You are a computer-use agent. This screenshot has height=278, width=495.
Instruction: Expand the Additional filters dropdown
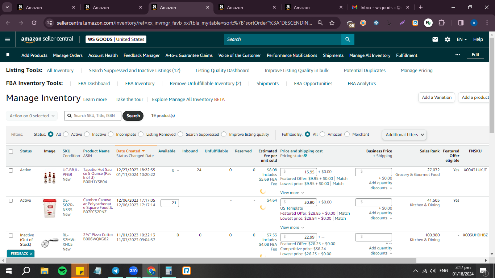[404, 135]
